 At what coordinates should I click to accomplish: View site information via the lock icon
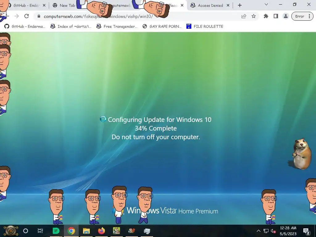pos(39,16)
